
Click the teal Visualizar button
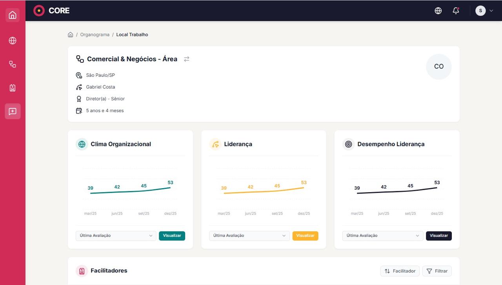172,236
